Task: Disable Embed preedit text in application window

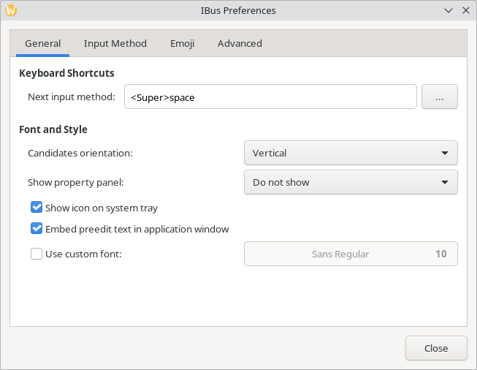Action: (x=37, y=229)
